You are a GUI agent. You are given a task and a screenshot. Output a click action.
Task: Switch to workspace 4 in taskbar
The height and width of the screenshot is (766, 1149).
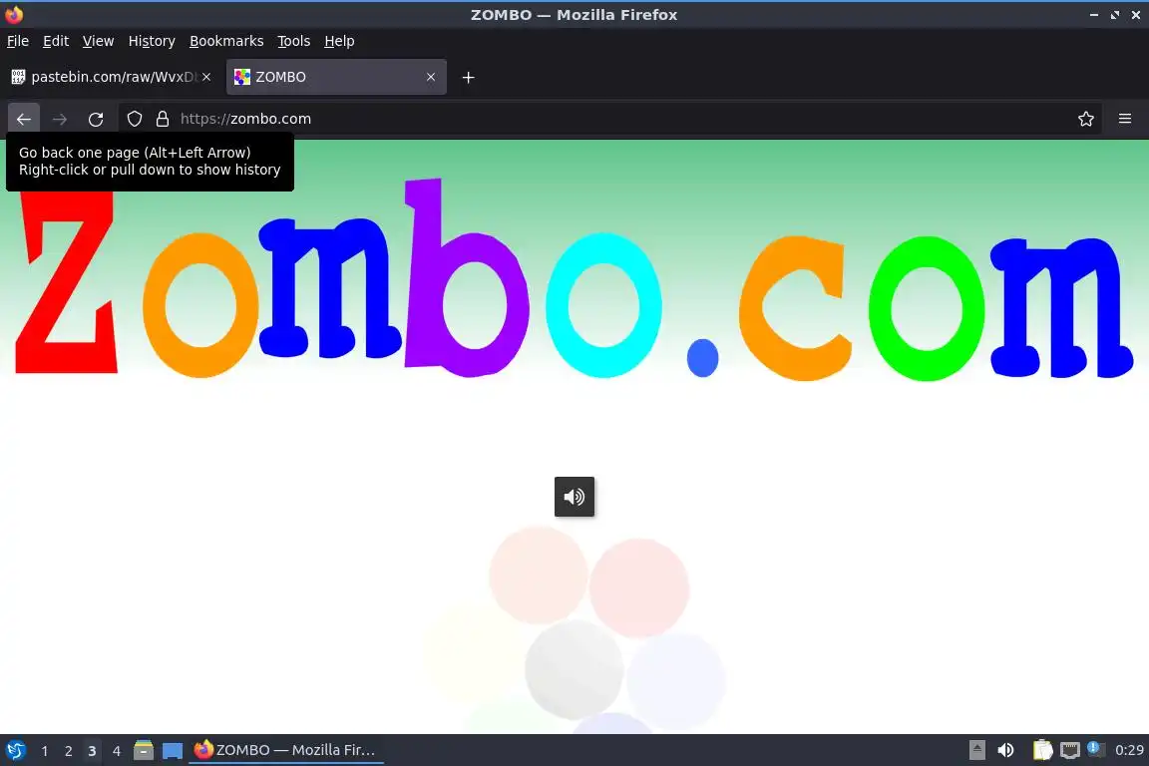(116, 751)
